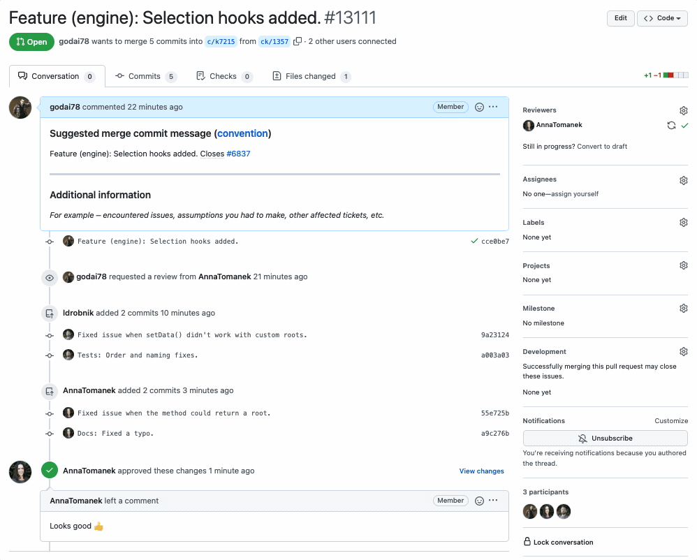Unsubscribe from thread notifications
697x560 pixels.
605,438
